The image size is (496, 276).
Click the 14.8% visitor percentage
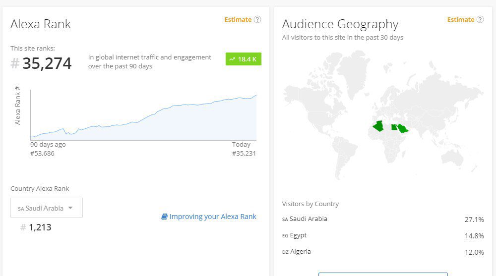474,236
